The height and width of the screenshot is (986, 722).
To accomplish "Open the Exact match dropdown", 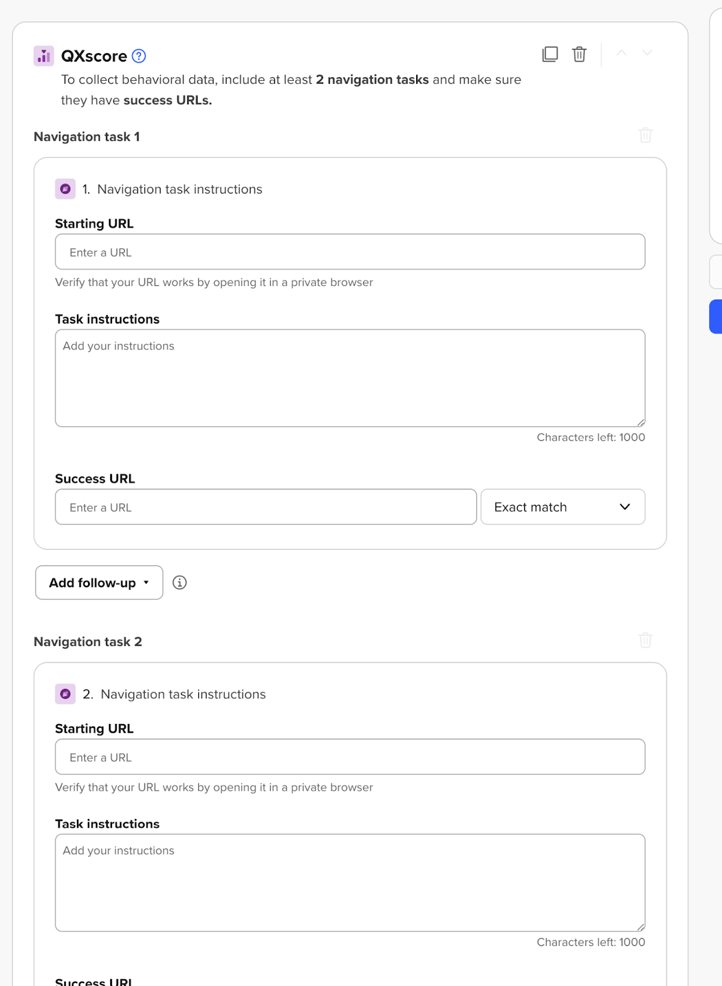I will [x=563, y=507].
